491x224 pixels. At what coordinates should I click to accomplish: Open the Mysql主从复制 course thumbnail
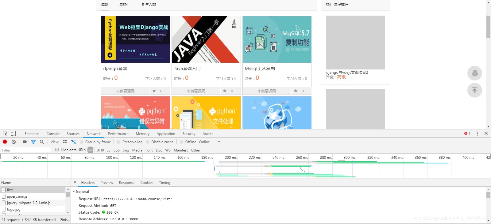tap(277, 39)
